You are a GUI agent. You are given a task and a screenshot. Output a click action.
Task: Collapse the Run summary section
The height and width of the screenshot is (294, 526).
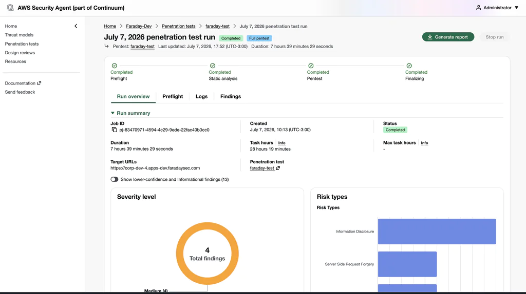[x=112, y=113]
